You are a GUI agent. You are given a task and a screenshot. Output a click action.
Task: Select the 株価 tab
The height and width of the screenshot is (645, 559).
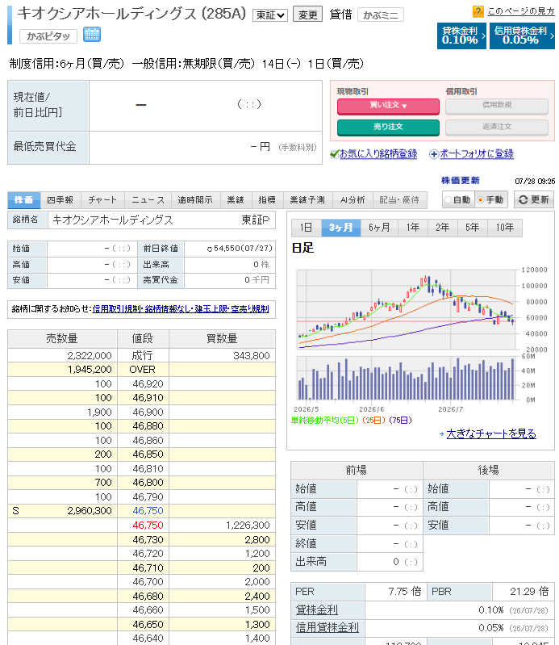click(24, 200)
